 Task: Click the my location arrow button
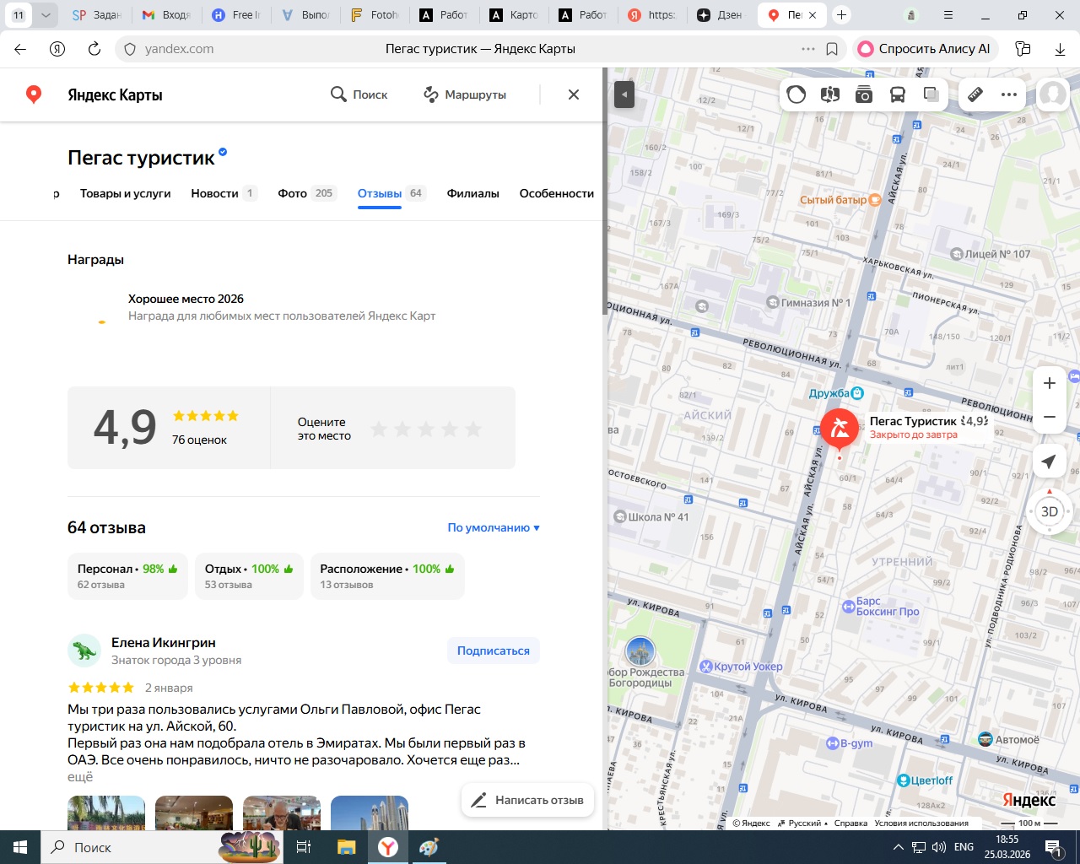coord(1049,462)
